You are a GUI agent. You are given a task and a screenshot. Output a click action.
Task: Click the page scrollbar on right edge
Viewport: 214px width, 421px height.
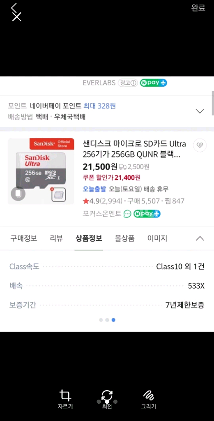[x=213, y=103]
